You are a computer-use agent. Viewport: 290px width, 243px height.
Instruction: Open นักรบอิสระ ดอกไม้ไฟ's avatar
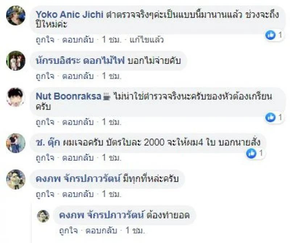pos(16,61)
